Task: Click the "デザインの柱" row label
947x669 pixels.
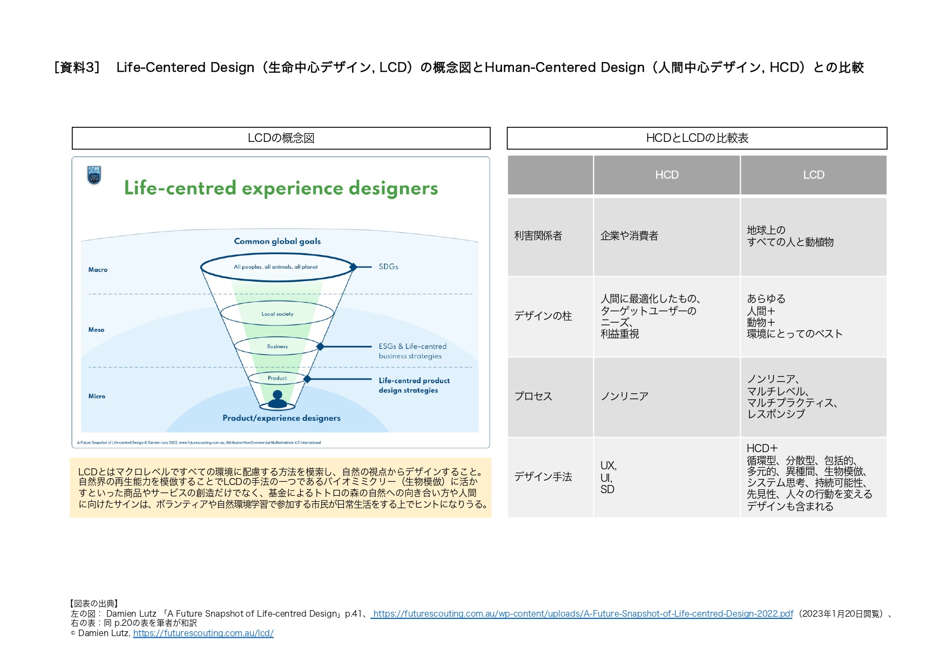Action: (543, 316)
